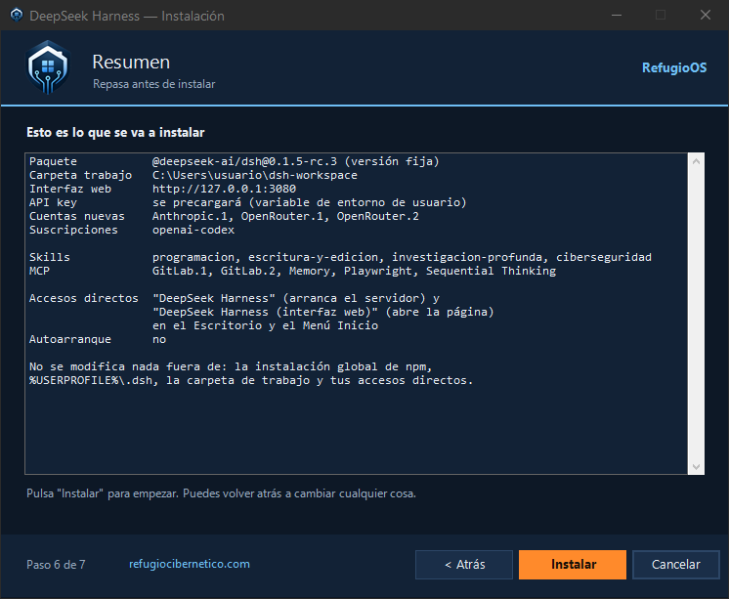Click the MCP row listing GitLab.1

point(292,271)
